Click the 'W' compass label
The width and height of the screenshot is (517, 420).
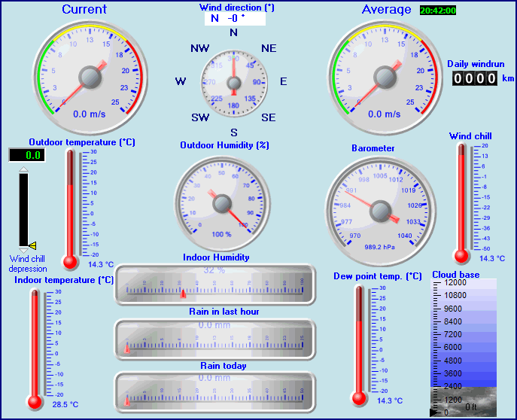click(181, 81)
